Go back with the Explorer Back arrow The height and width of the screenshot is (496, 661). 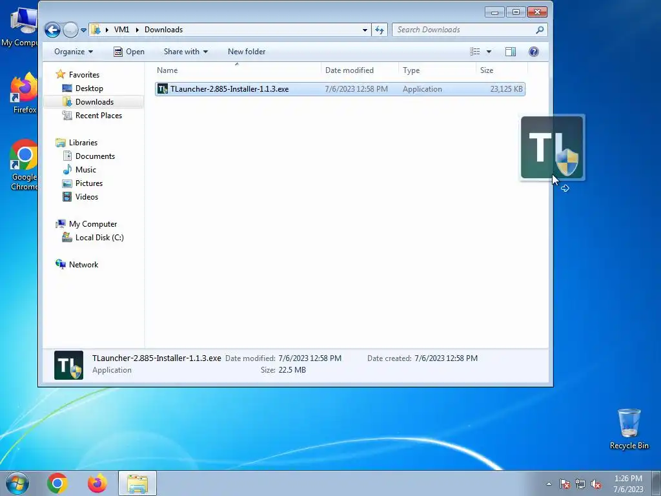52,30
